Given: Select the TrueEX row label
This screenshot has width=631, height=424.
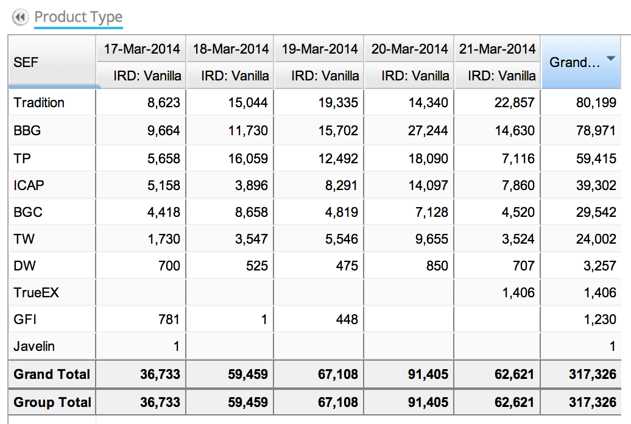Looking at the screenshot, I should tap(36, 292).
